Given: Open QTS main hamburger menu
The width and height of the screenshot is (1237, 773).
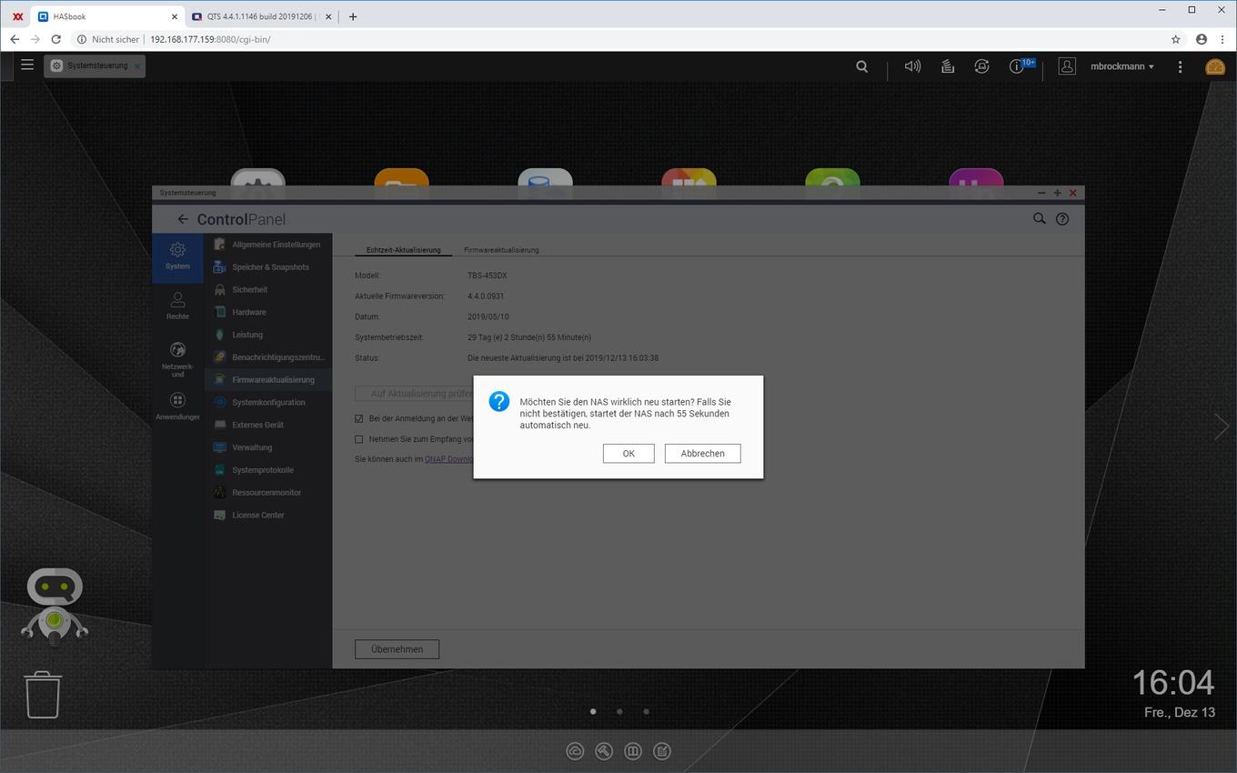Looking at the screenshot, I should 27,65.
